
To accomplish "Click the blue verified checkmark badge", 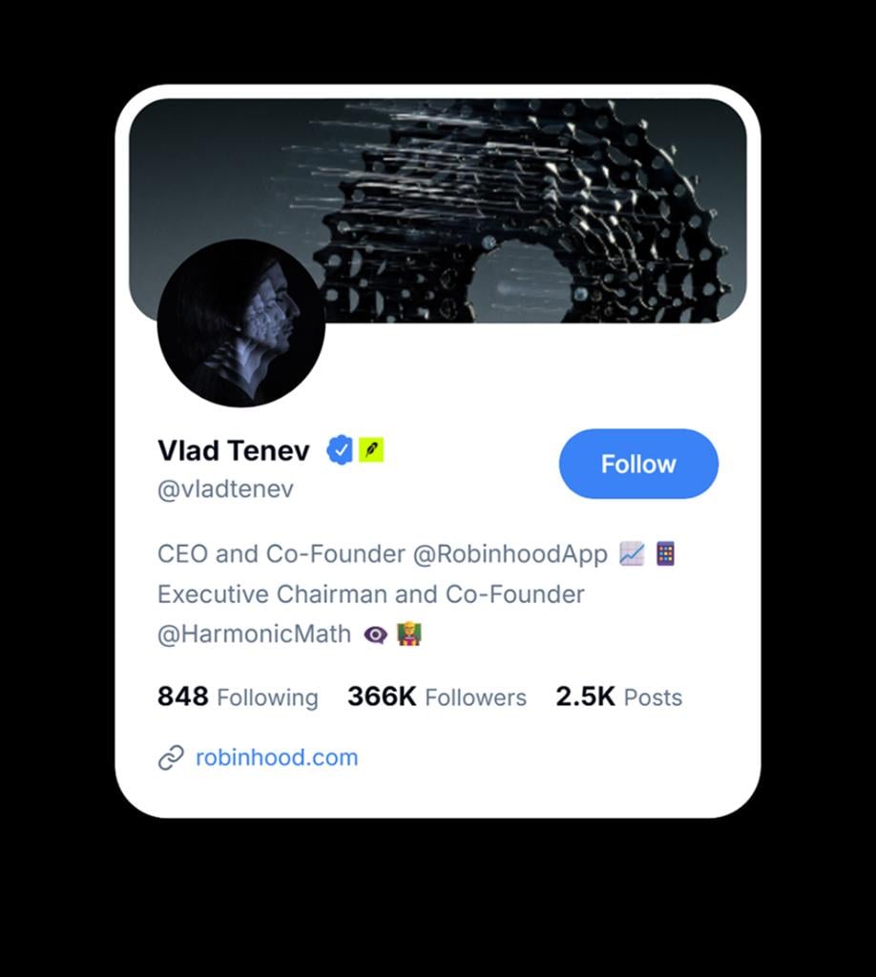I will (340, 449).
